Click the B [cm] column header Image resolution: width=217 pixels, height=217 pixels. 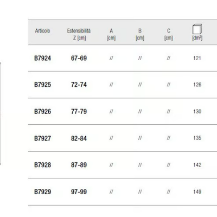tap(140, 34)
